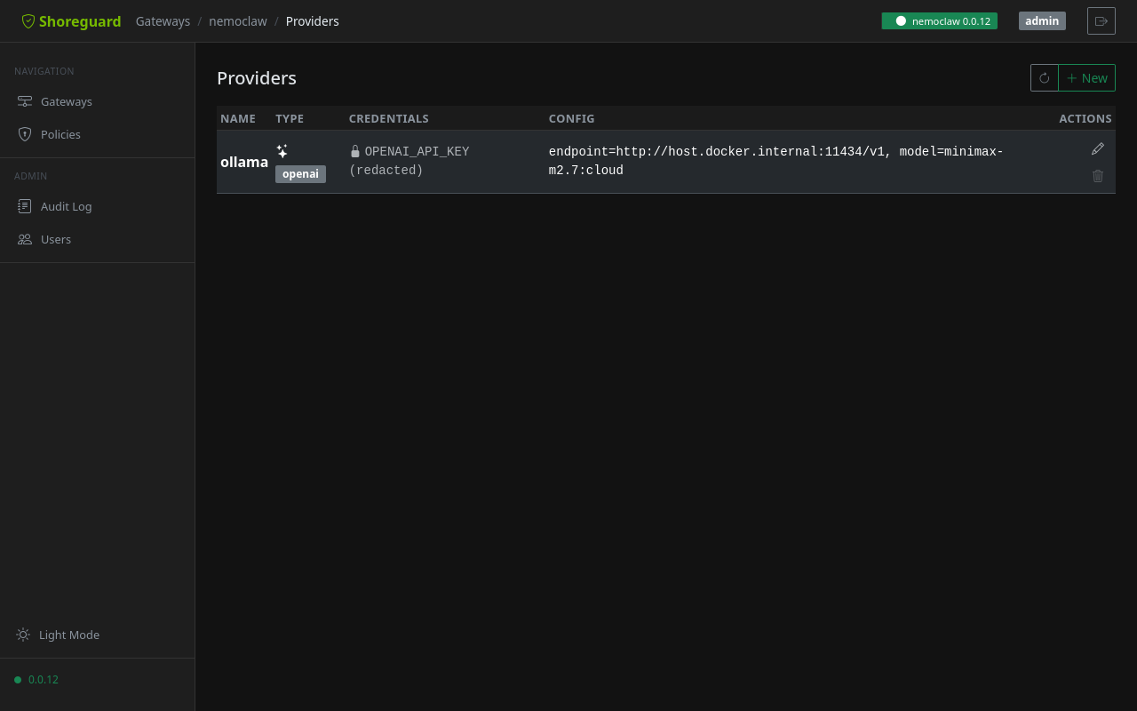Screen dimensions: 1137x711
Task: Click the sparkle type icon on the ollama row
Action: (282, 150)
